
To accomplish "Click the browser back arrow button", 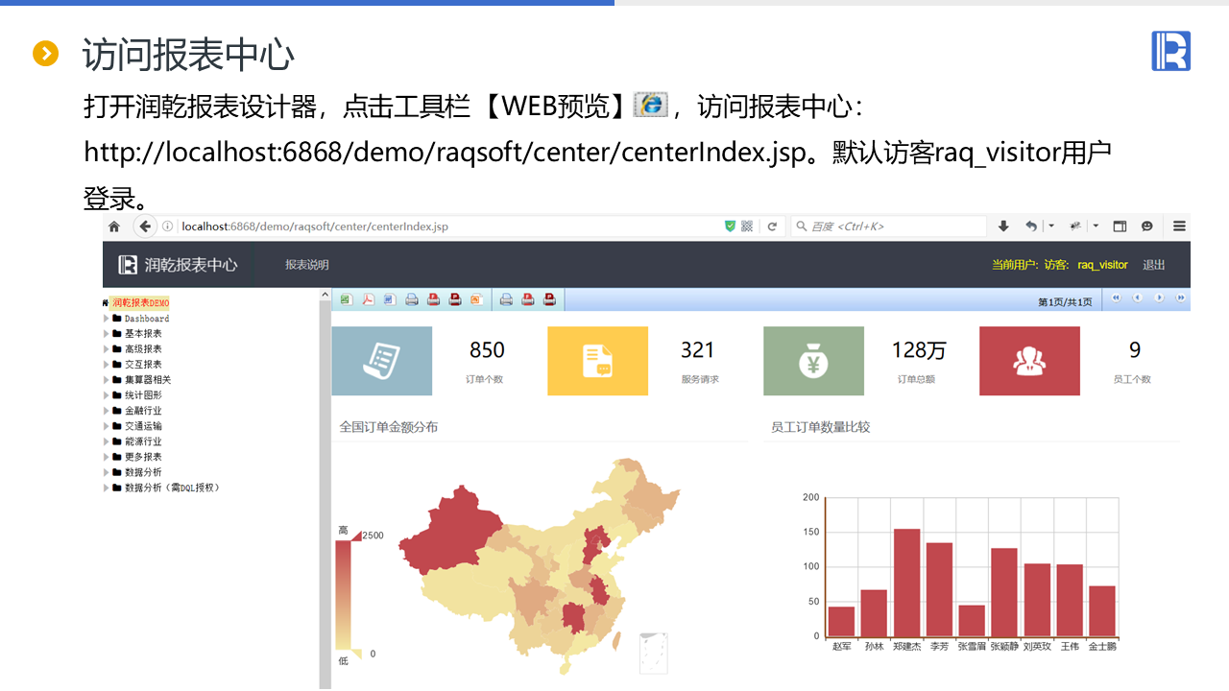I will pos(144,226).
